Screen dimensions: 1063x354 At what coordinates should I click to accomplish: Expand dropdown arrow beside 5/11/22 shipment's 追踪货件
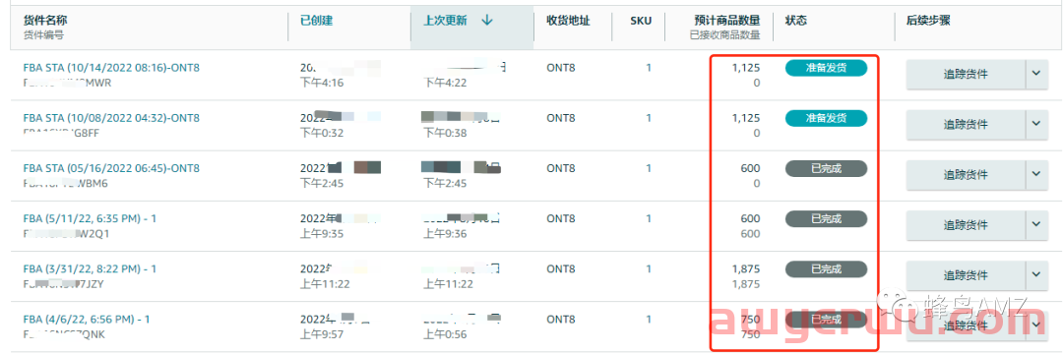(x=1036, y=225)
